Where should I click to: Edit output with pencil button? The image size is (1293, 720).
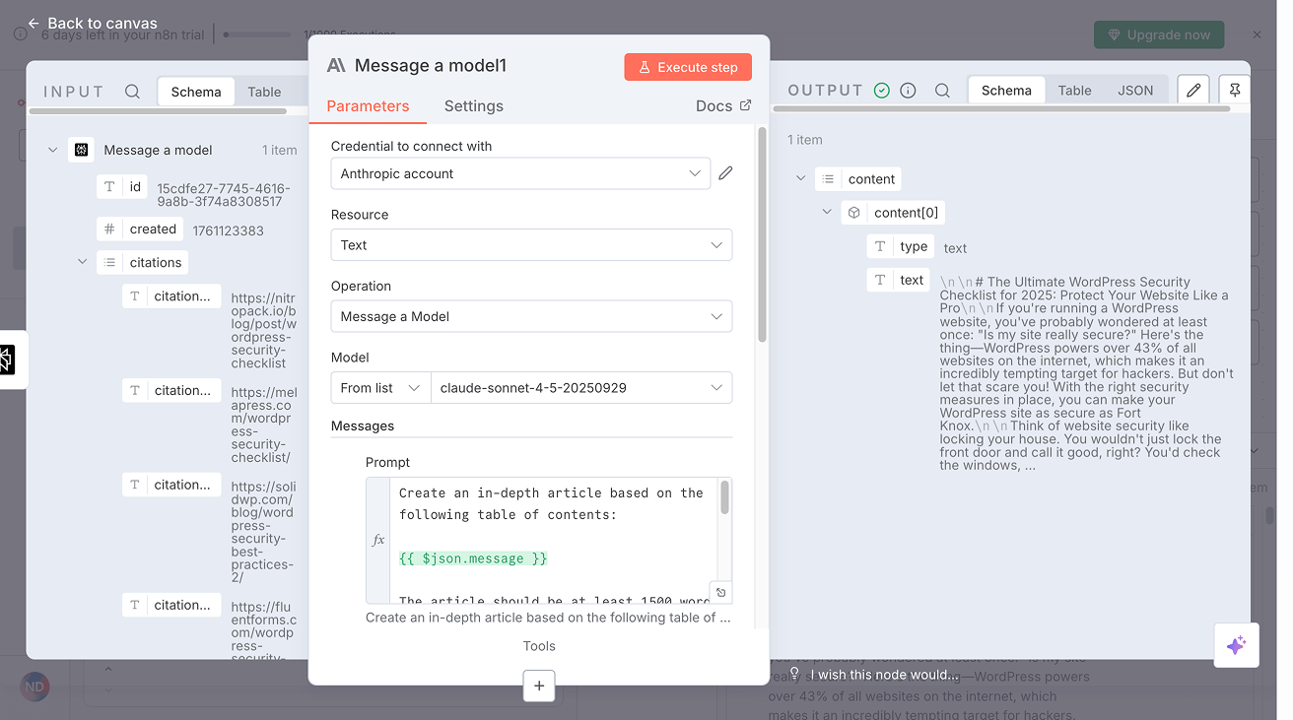coord(1193,90)
